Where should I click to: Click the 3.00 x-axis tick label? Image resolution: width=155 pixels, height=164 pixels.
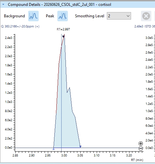click(64, 155)
